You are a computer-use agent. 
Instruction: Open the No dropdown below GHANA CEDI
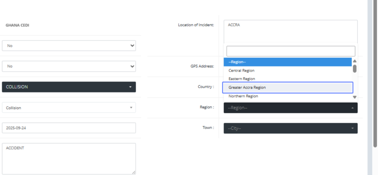pos(69,46)
